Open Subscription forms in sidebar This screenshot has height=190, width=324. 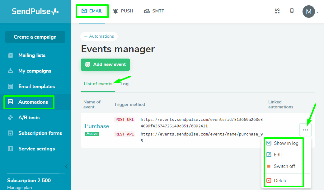[40, 133]
